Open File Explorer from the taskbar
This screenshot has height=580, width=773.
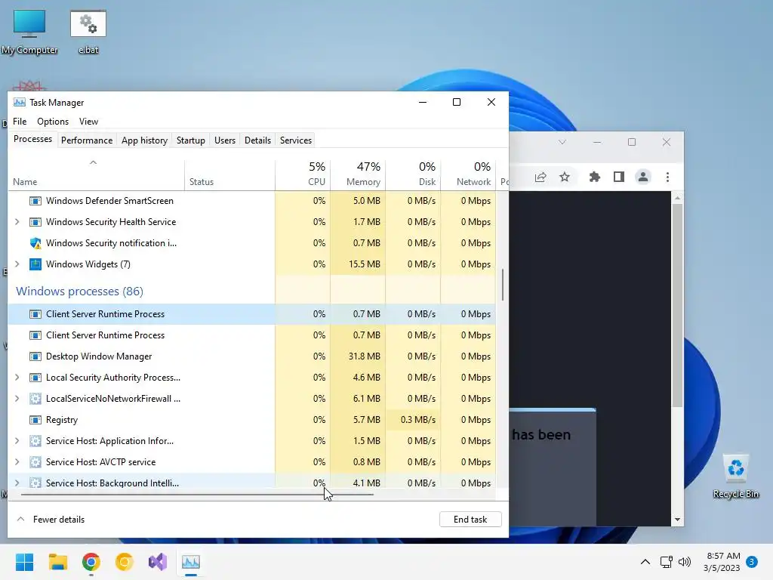point(57,562)
